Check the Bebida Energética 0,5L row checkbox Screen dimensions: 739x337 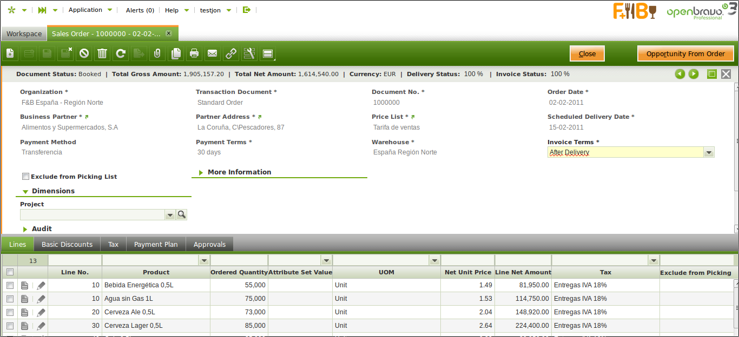click(x=10, y=285)
